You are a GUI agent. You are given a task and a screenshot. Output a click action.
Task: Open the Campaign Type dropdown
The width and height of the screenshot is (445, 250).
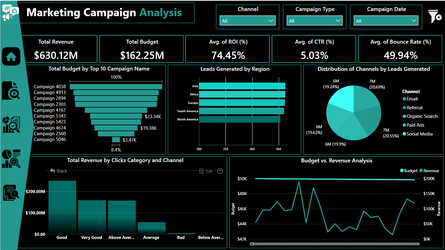point(314,21)
